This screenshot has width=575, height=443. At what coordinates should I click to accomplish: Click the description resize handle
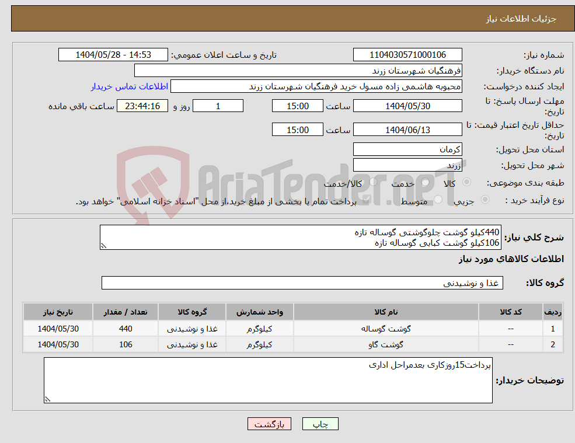(103, 246)
